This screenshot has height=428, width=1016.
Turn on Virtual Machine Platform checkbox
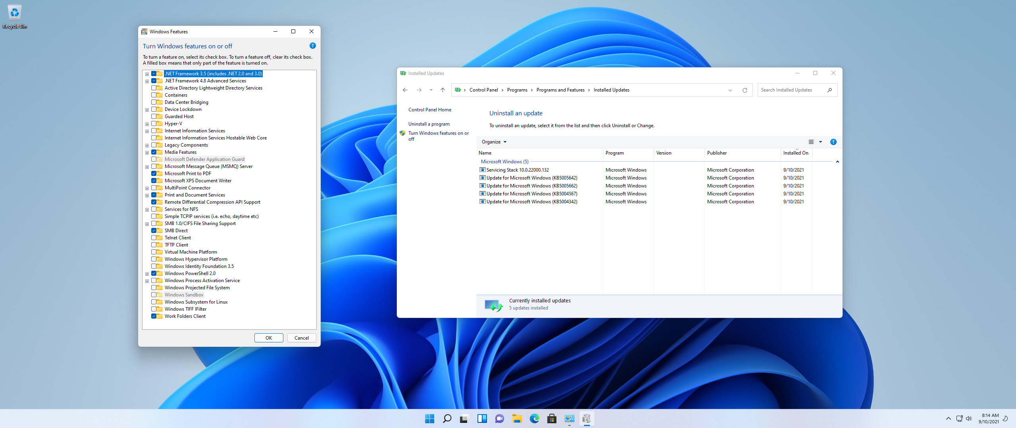[154, 252]
